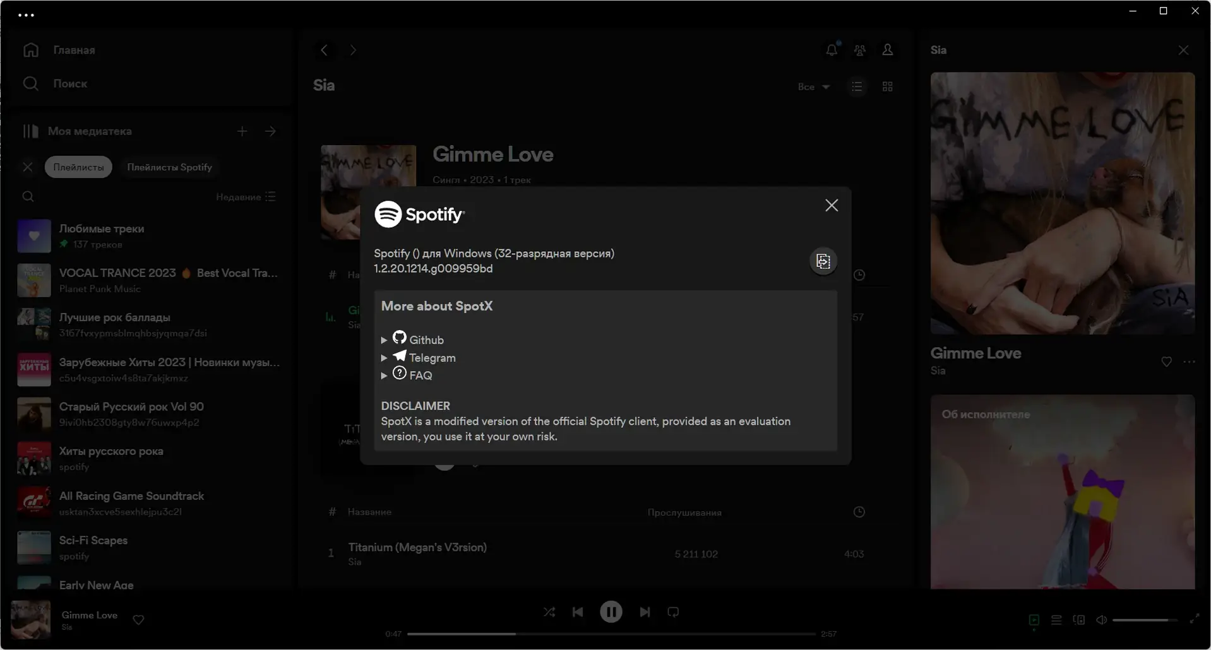Toggle shuffle playback

549,612
